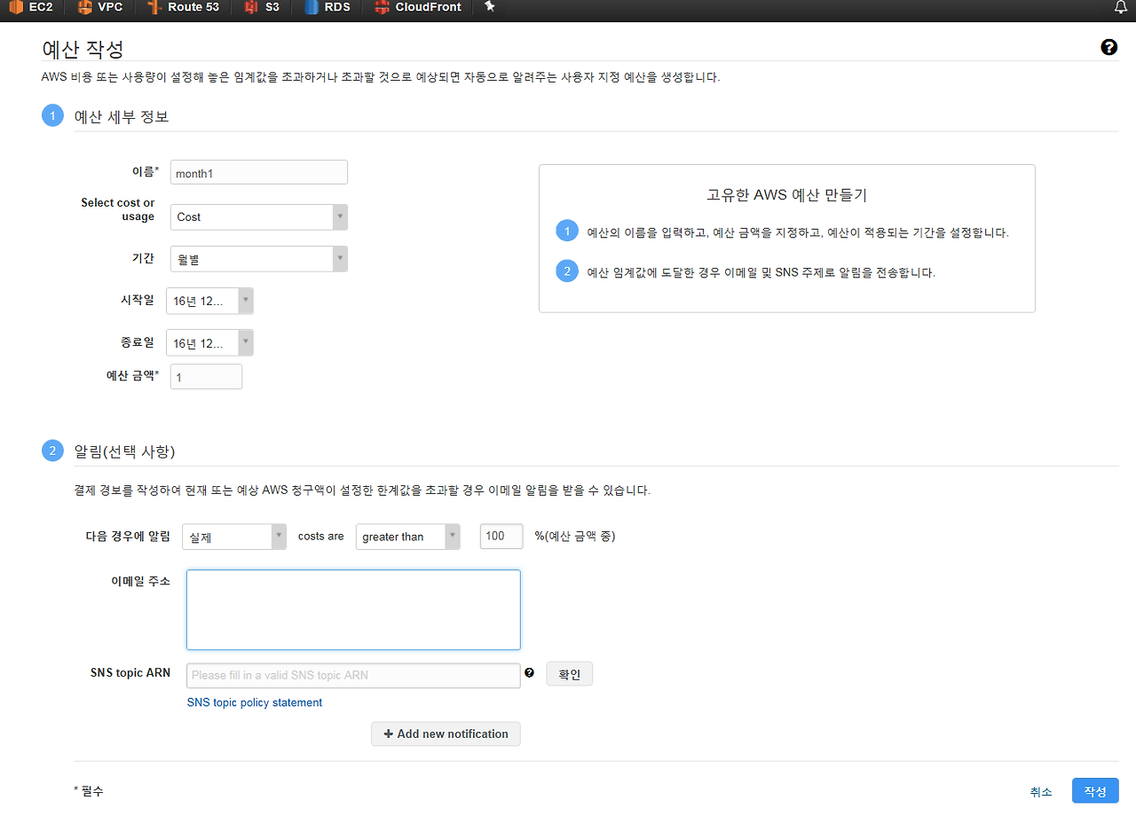
Task: Click the RDS label in top bar
Action: click(x=337, y=7)
